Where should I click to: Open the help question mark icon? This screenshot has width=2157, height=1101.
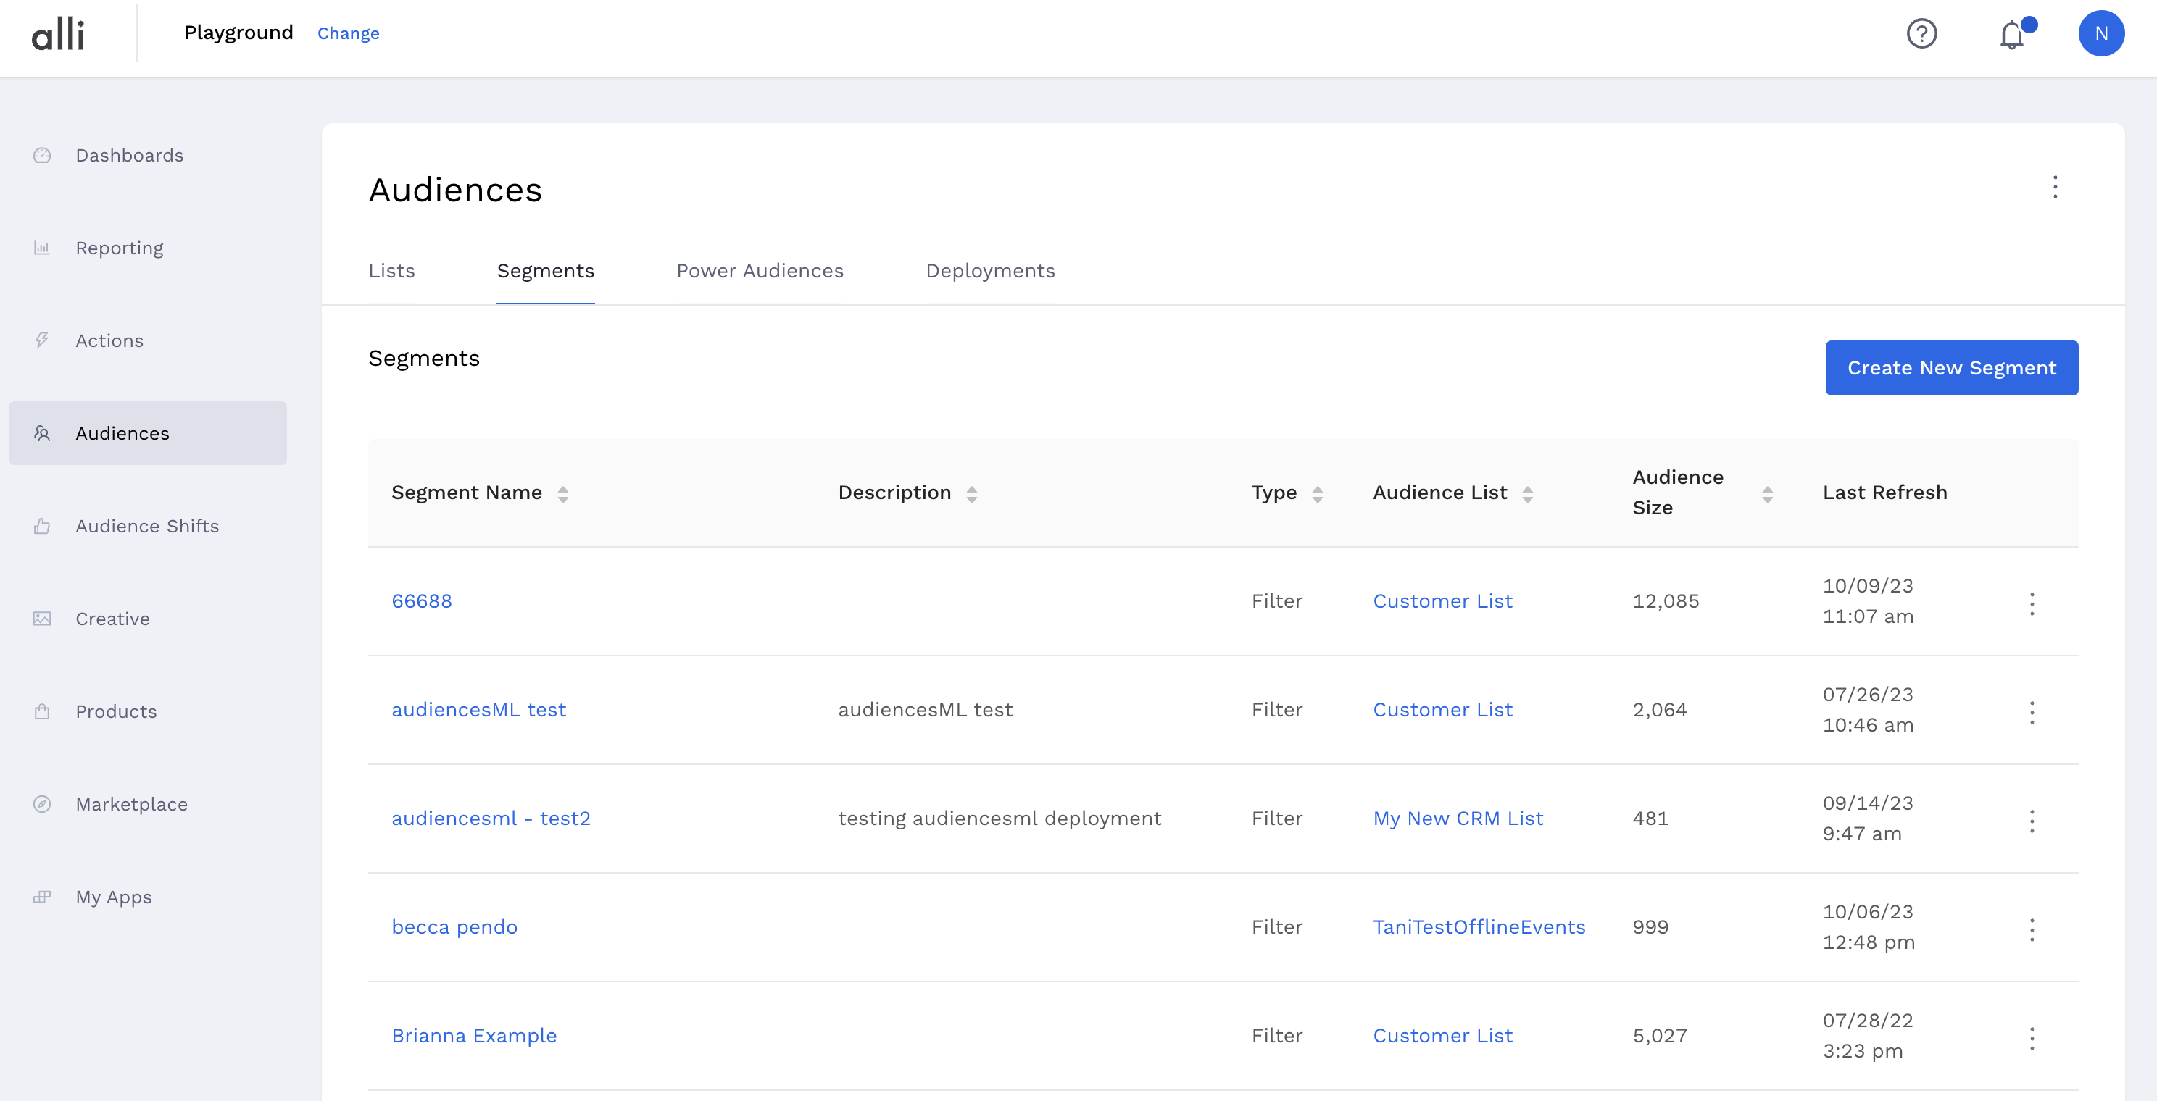[1921, 33]
